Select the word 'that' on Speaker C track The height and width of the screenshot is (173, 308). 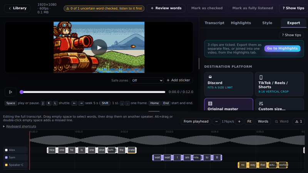pyautogui.click(x=263, y=165)
